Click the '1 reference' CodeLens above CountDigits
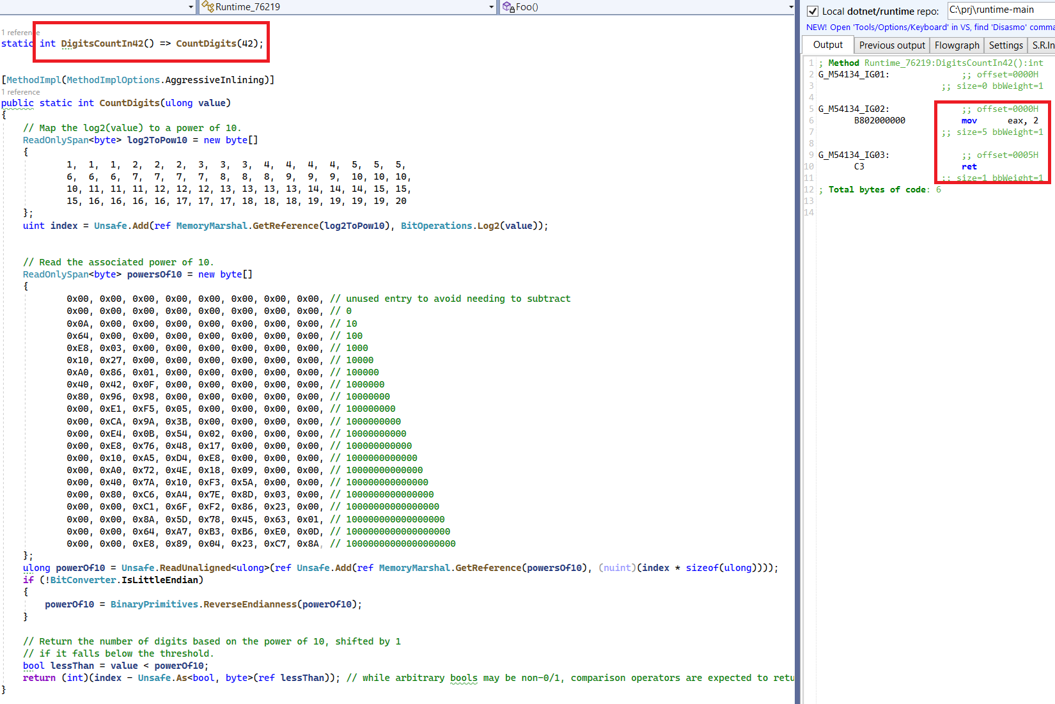Image resolution: width=1055 pixels, height=704 pixels. click(20, 92)
